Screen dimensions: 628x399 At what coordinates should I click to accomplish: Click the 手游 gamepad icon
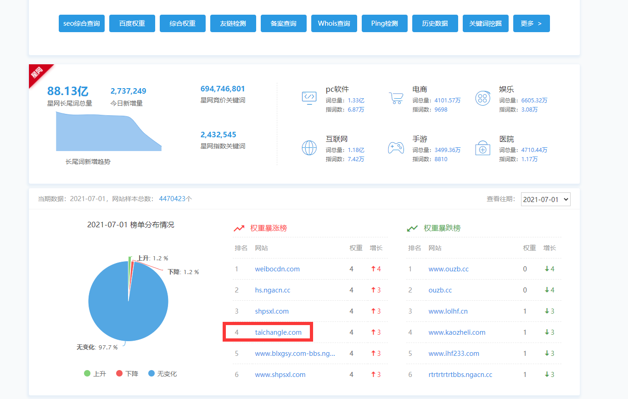click(x=396, y=148)
